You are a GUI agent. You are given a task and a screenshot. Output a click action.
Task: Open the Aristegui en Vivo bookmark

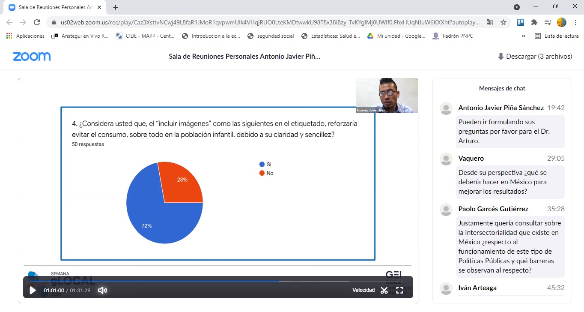click(80, 36)
